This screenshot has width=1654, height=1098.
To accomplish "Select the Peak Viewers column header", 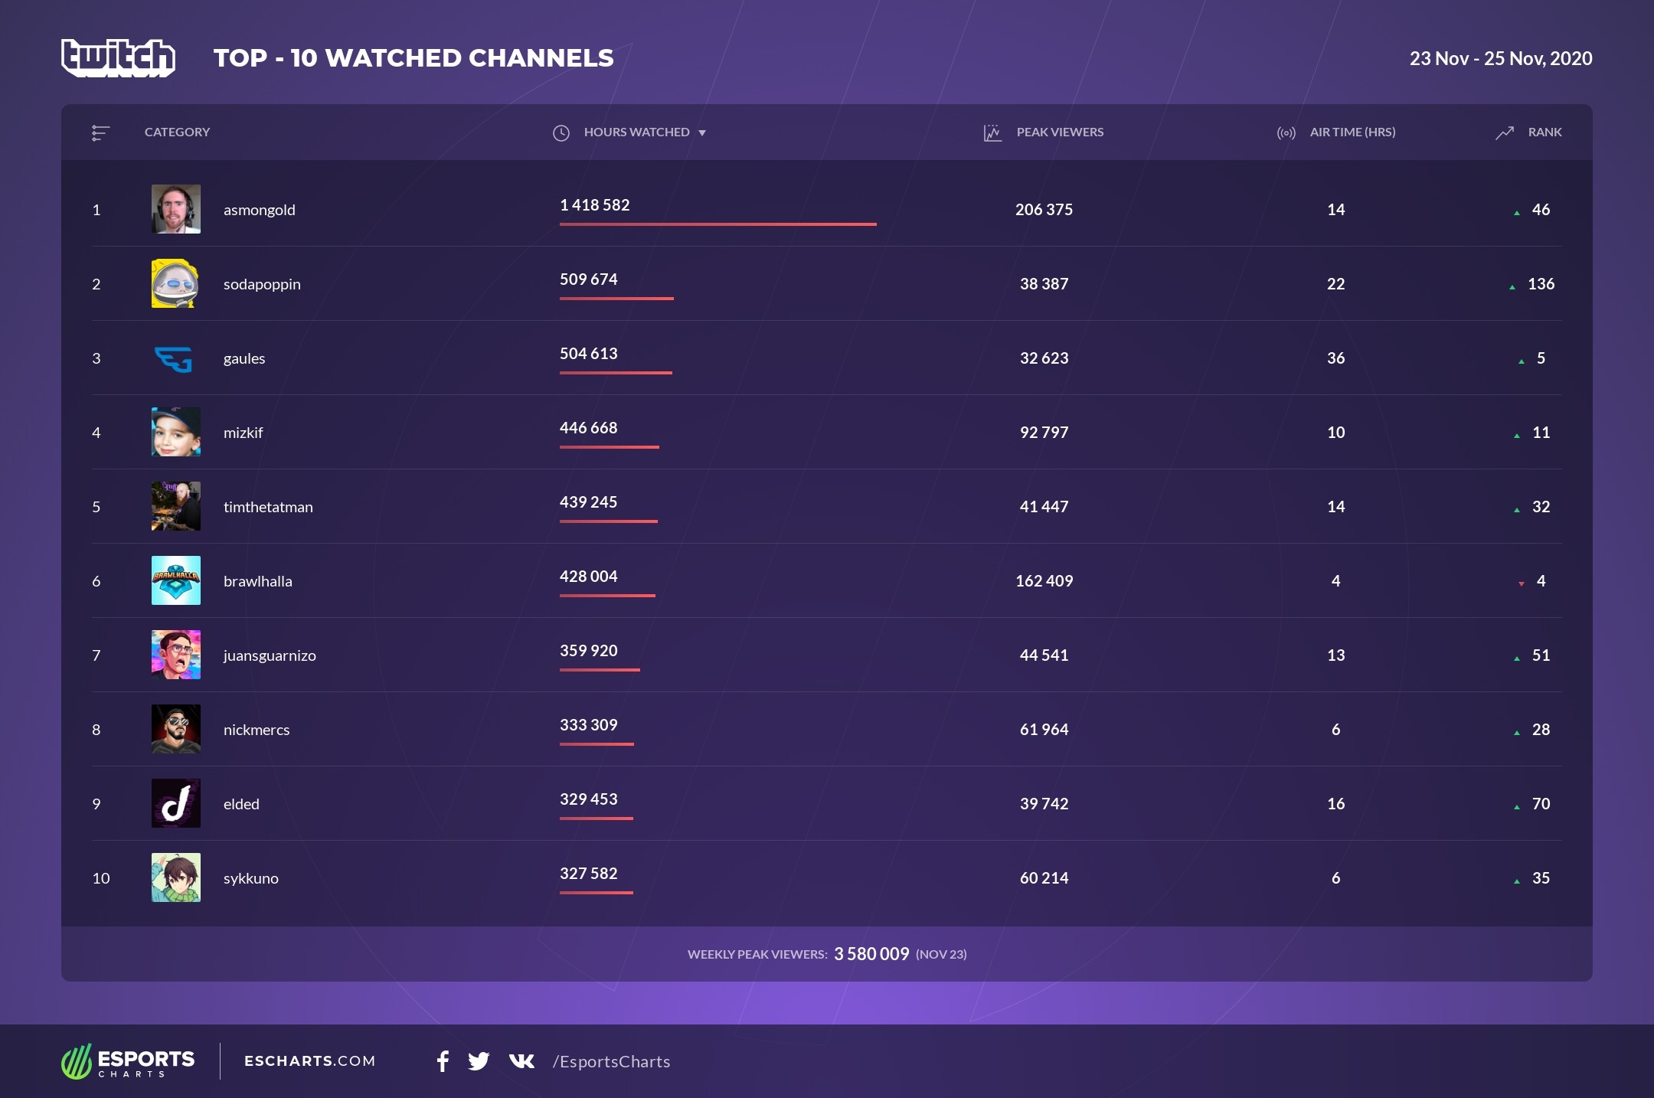I will 1060,132.
